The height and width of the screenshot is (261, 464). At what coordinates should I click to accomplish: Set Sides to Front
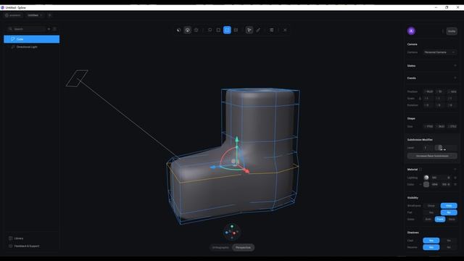[x=440, y=219]
